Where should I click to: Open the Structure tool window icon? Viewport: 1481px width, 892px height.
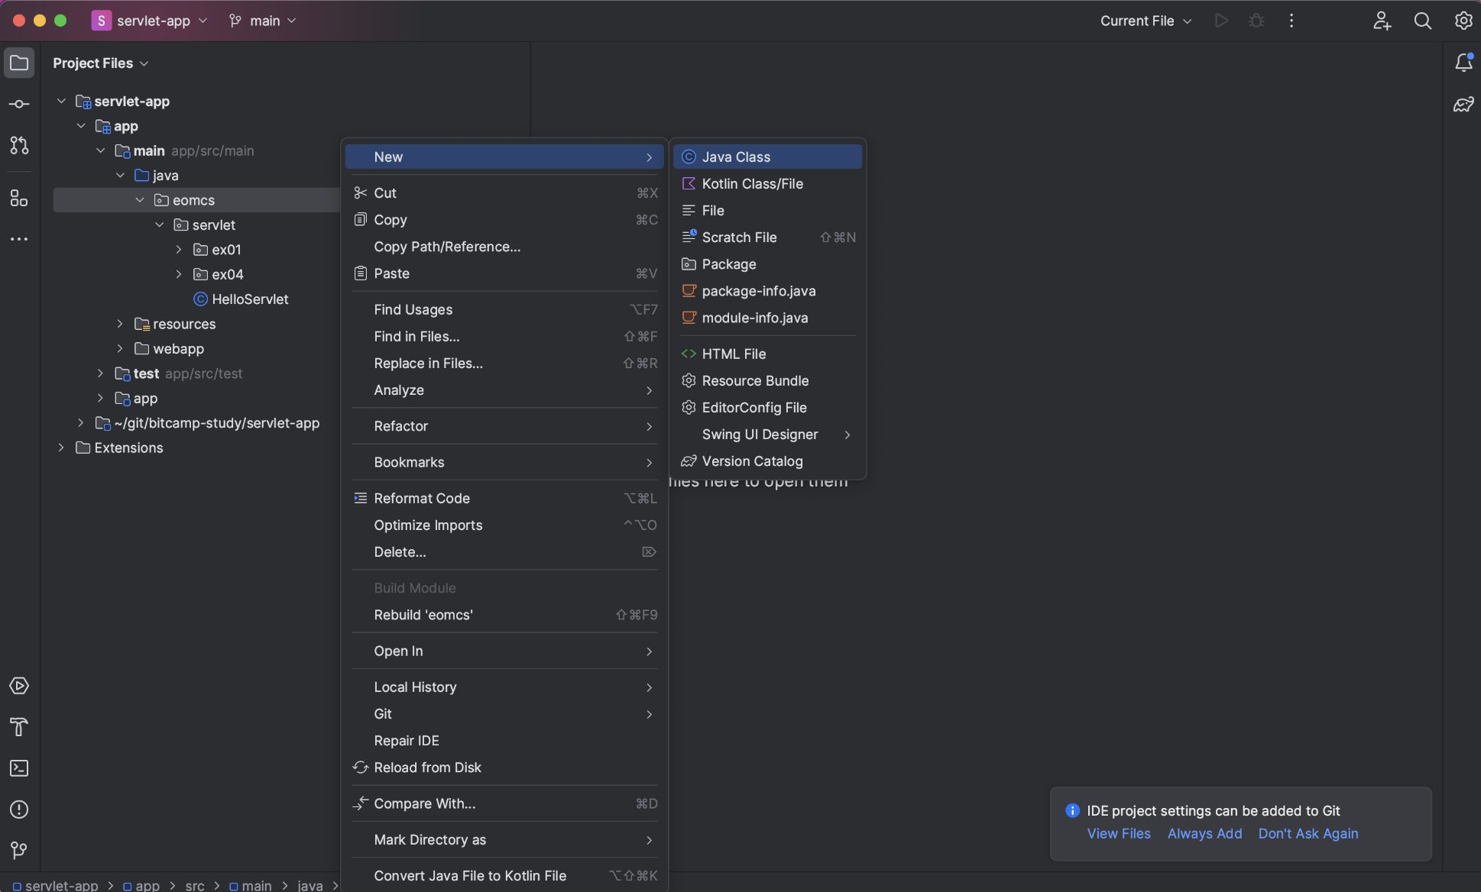coord(19,199)
